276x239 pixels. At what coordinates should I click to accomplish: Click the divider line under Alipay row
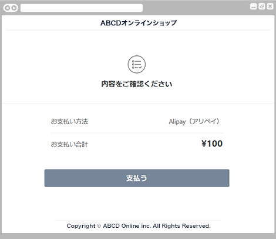pyautogui.click(x=137, y=133)
